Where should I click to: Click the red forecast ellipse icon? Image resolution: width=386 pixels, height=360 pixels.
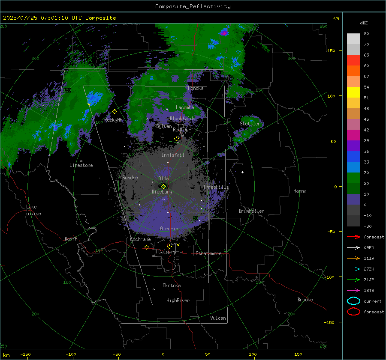(353, 312)
